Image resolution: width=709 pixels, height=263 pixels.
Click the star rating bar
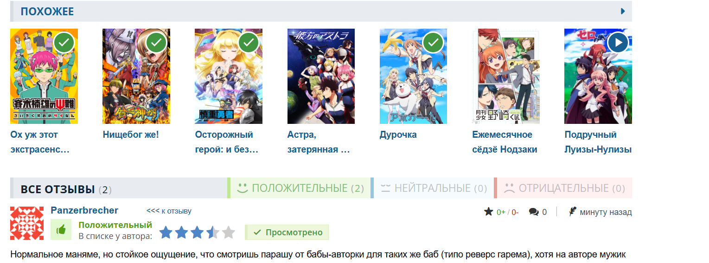[x=198, y=232]
